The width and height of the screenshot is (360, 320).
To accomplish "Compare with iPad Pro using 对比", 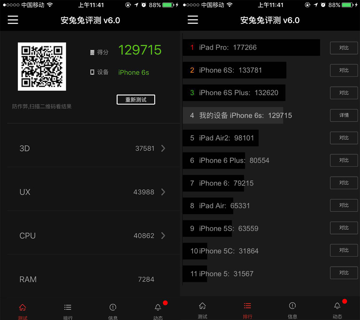I will click(344, 48).
